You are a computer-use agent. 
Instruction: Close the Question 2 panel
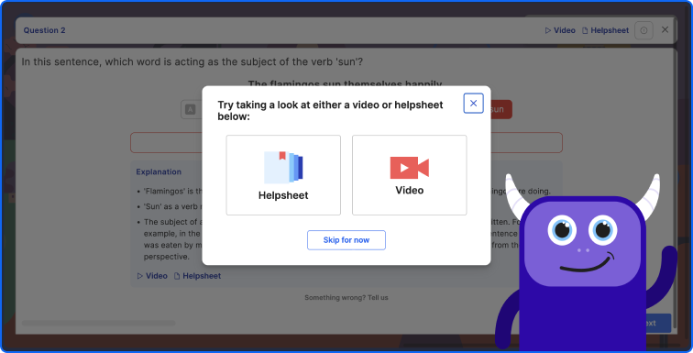[665, 29]
